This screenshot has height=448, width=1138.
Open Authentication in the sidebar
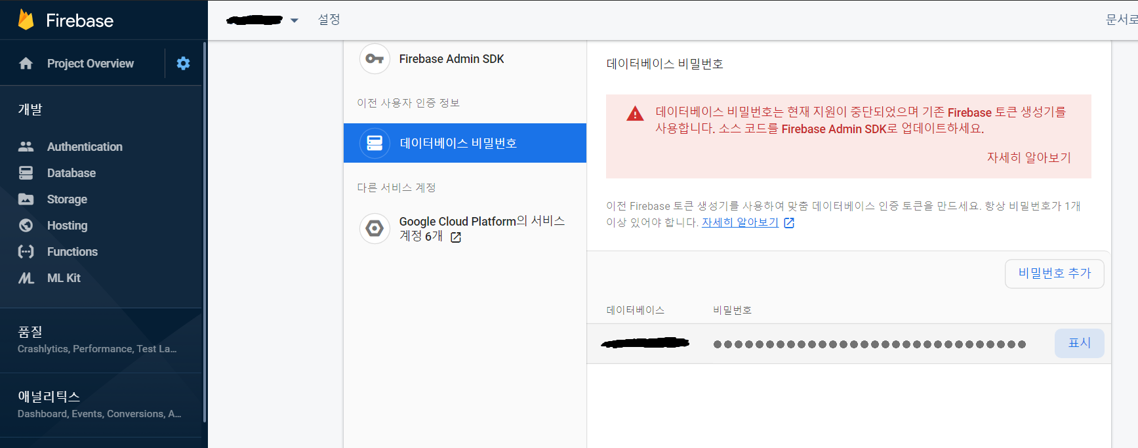(x=85, y=146)
